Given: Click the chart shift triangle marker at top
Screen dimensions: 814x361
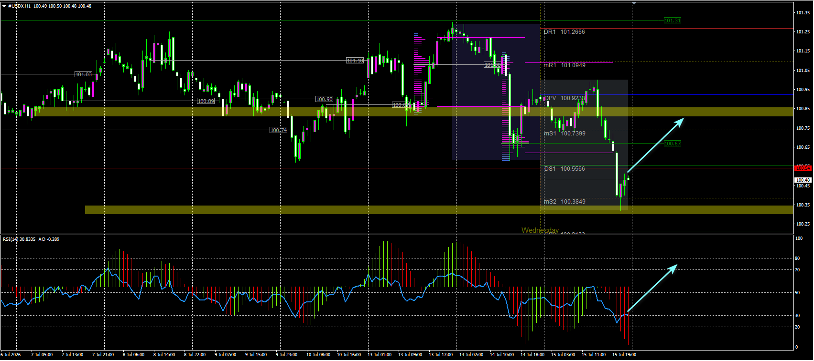Looking at the screenshot, I should click(634, 4).
